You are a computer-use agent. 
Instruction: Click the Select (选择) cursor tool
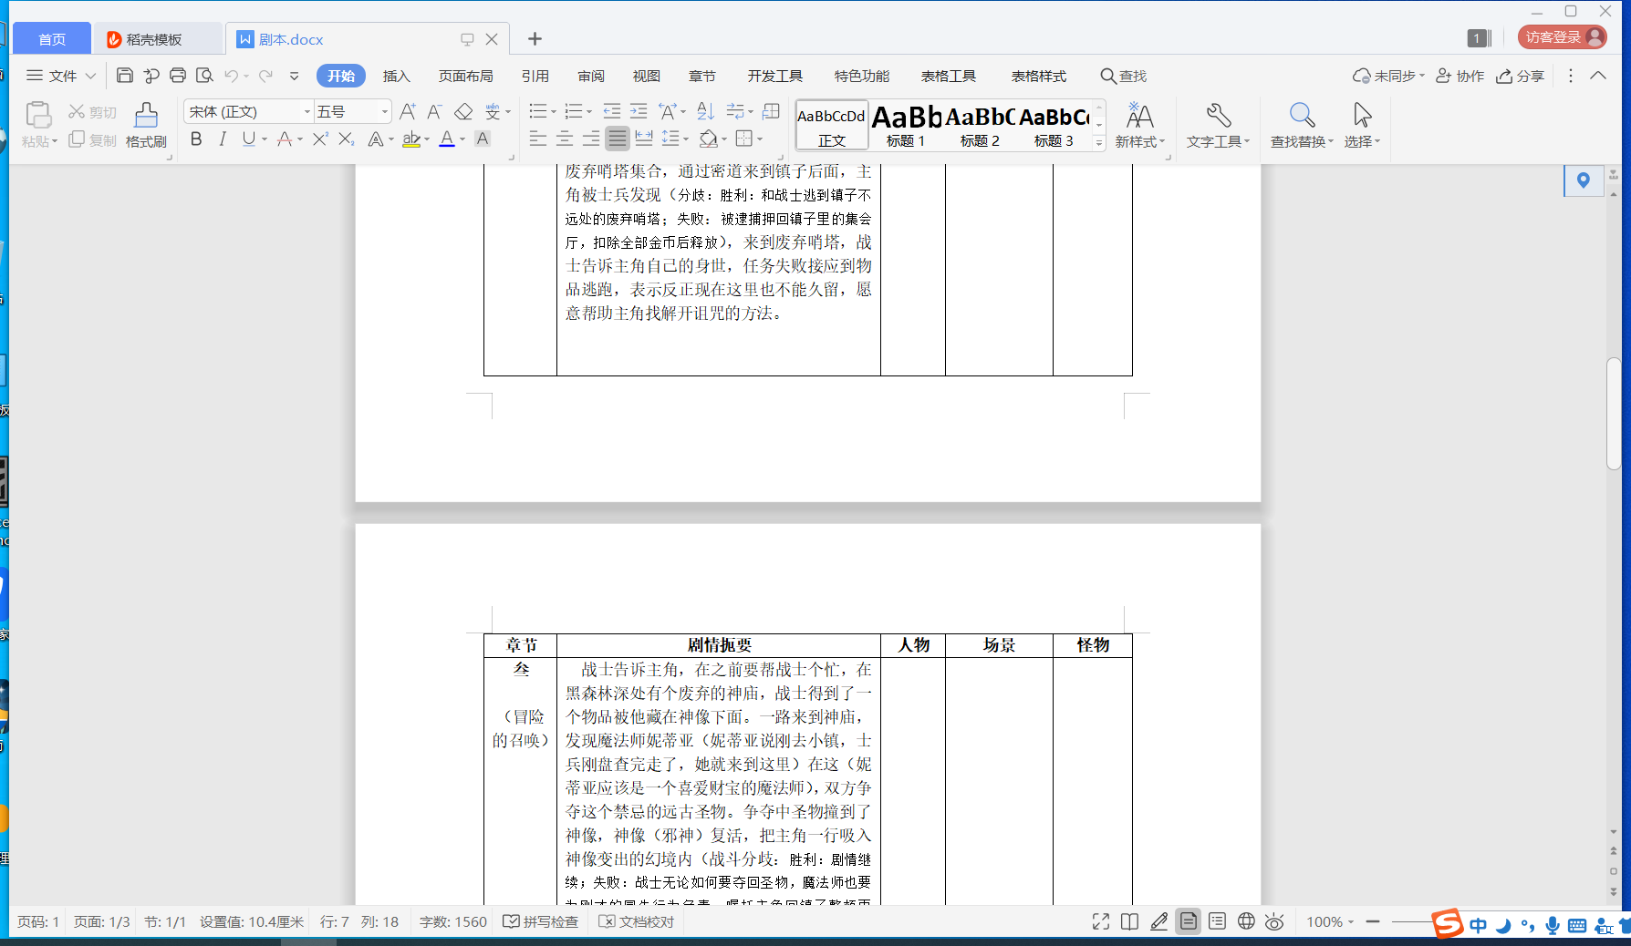tap(1362, 125)
